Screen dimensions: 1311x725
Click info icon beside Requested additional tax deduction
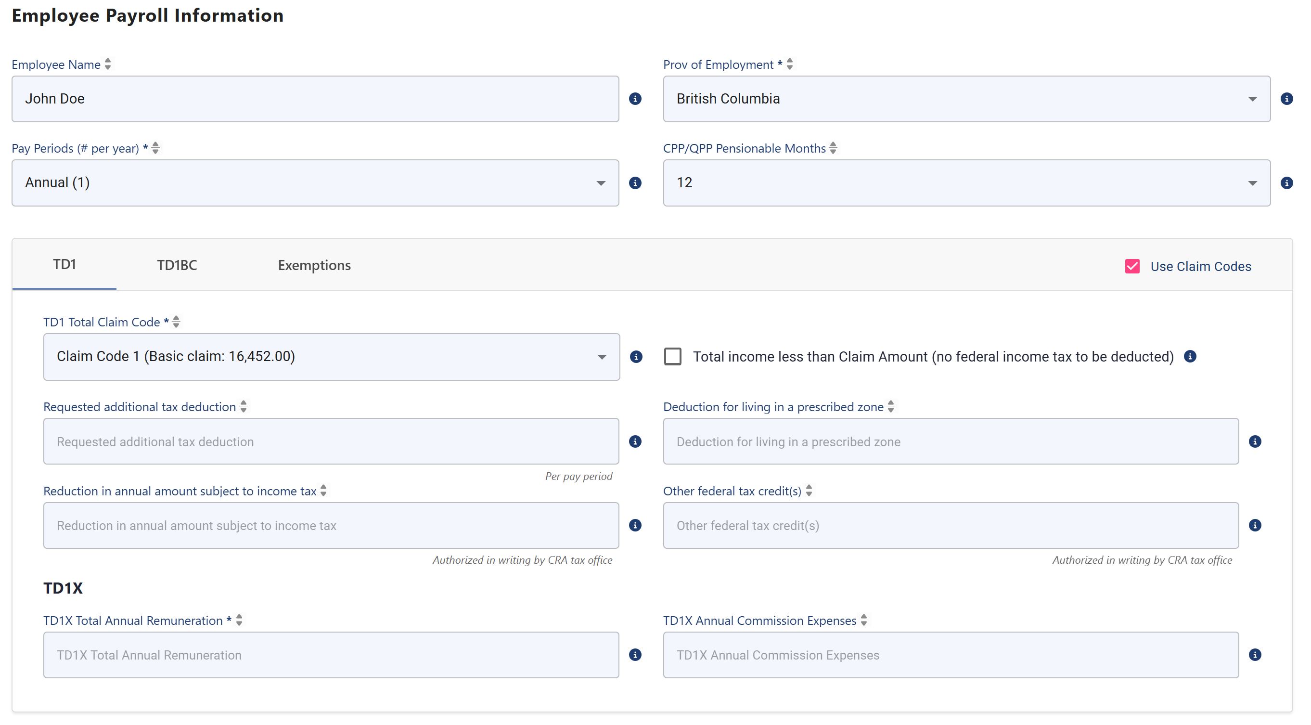pyautogui.click(x=635, y=441)
